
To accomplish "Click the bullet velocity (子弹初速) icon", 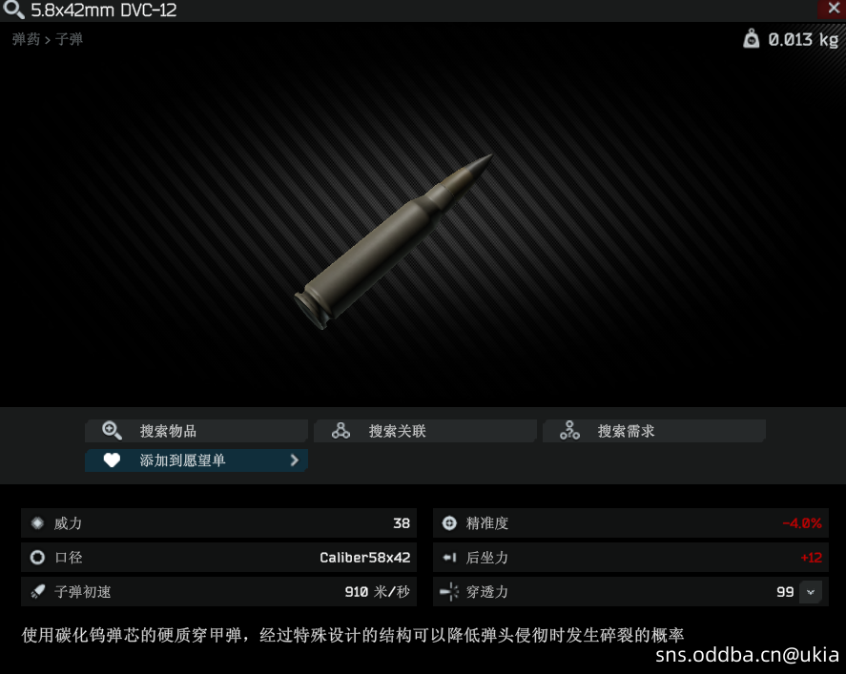I will coord(37,592).
